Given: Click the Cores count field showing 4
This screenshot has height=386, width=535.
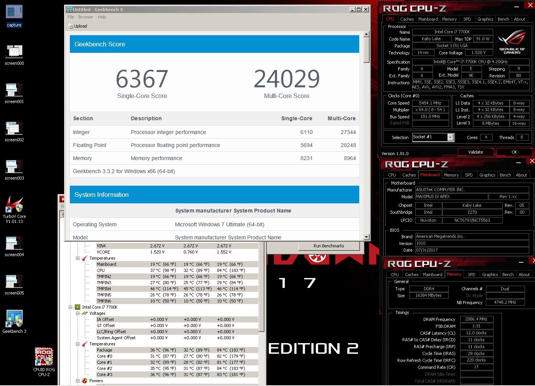Looking at the screenshot, I should point(486,137).
